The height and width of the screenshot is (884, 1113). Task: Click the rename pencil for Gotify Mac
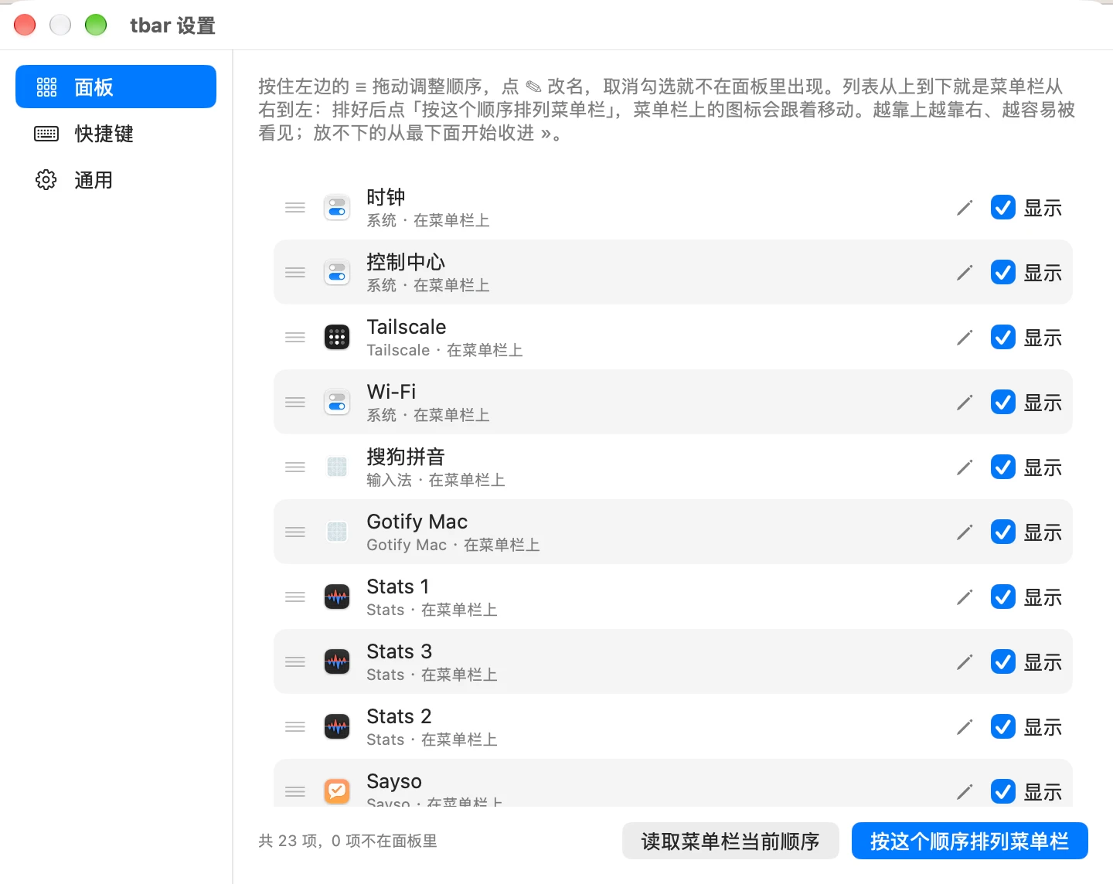click(965, 532)
